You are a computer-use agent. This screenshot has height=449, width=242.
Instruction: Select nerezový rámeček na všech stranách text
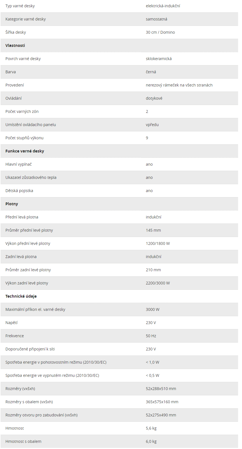coord(179,85)
